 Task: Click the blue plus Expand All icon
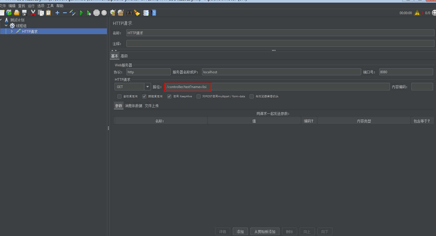[x=57, y=13]
